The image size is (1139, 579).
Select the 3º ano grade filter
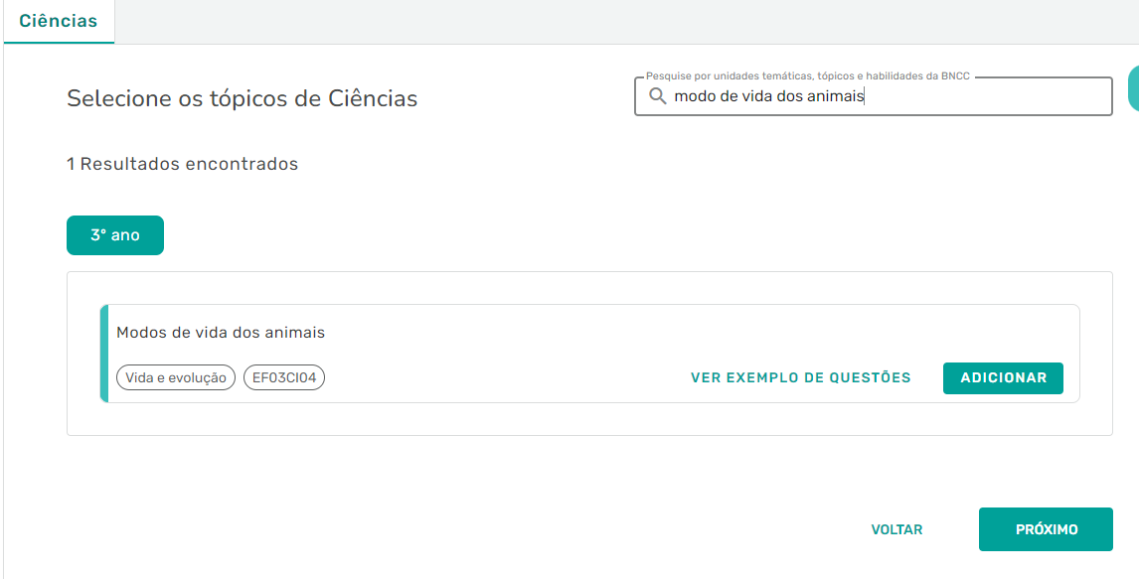(115, 235)
